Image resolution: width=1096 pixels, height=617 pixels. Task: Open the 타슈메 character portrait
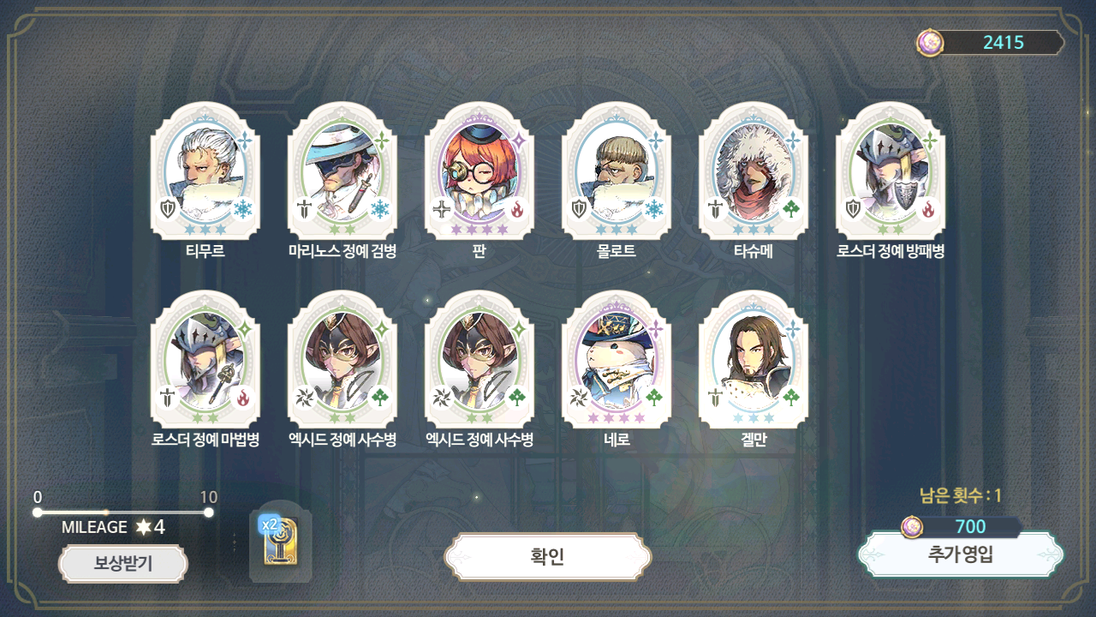pyautogui.click(x=753, y=171)
